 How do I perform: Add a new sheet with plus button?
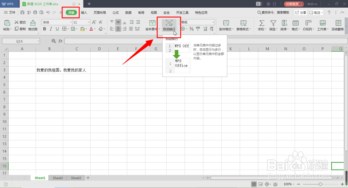(88, 178)
